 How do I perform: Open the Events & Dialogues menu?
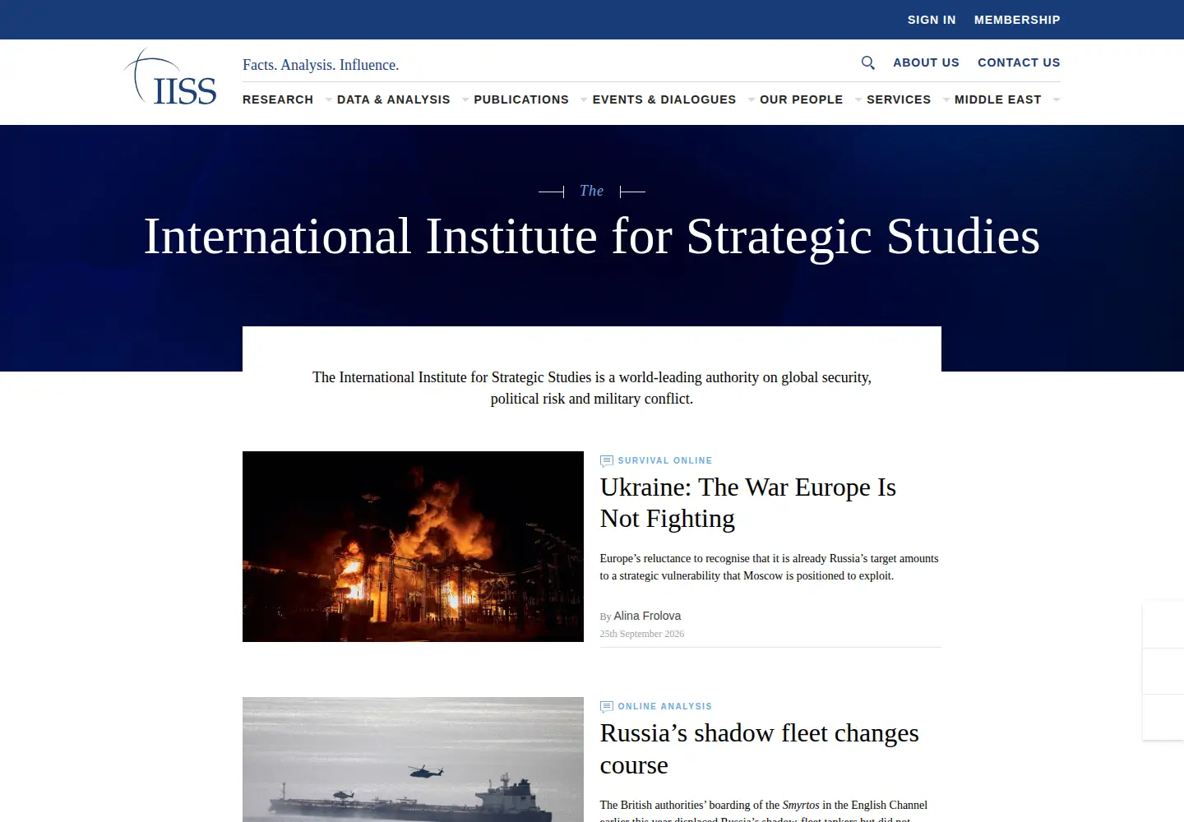click(664, 99)
